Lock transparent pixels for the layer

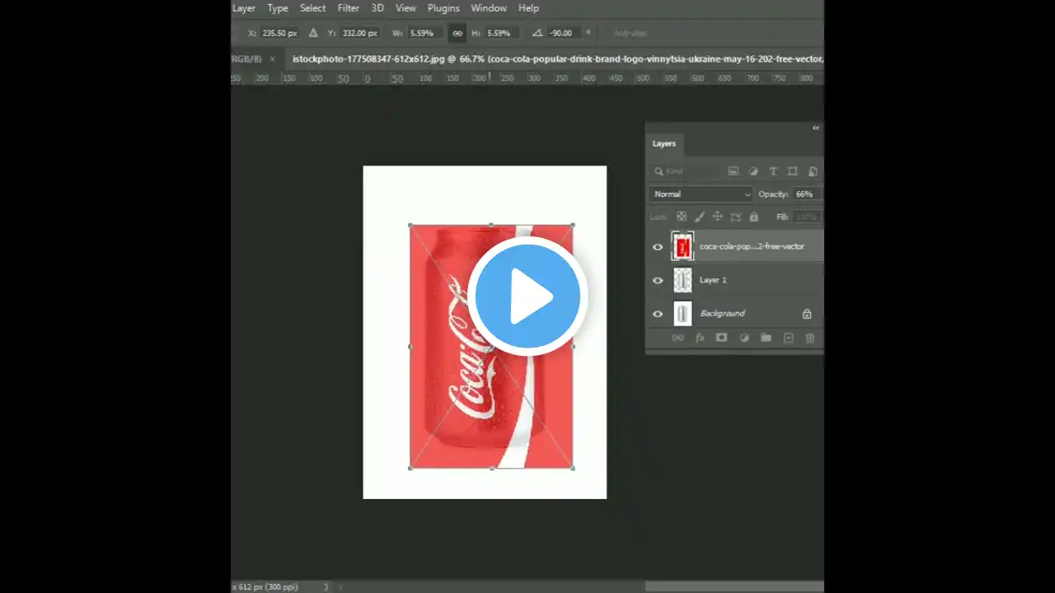coord(682,216)
